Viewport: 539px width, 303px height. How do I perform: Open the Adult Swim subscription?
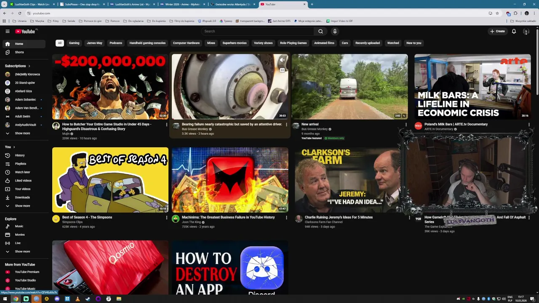[x=24, y=116]
